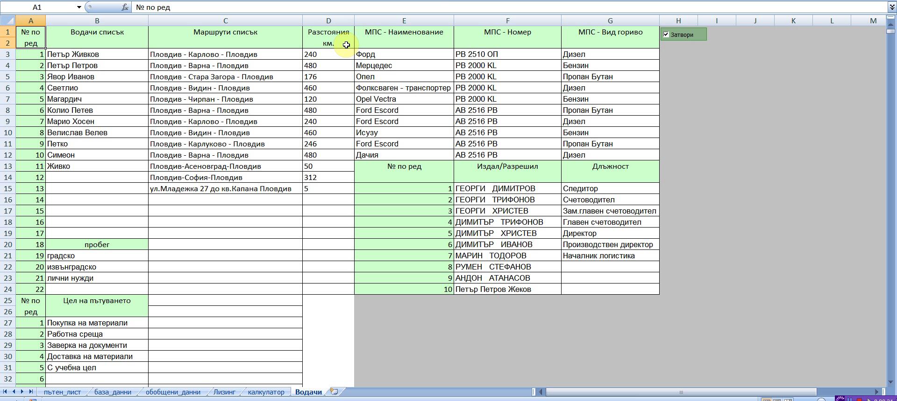Expand the formula bar
The image size is (897, 401).
pyautogui.click(x=892, y=7)
